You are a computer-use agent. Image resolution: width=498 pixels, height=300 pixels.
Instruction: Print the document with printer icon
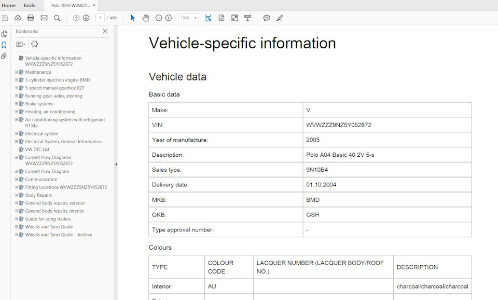pos(31,18)
